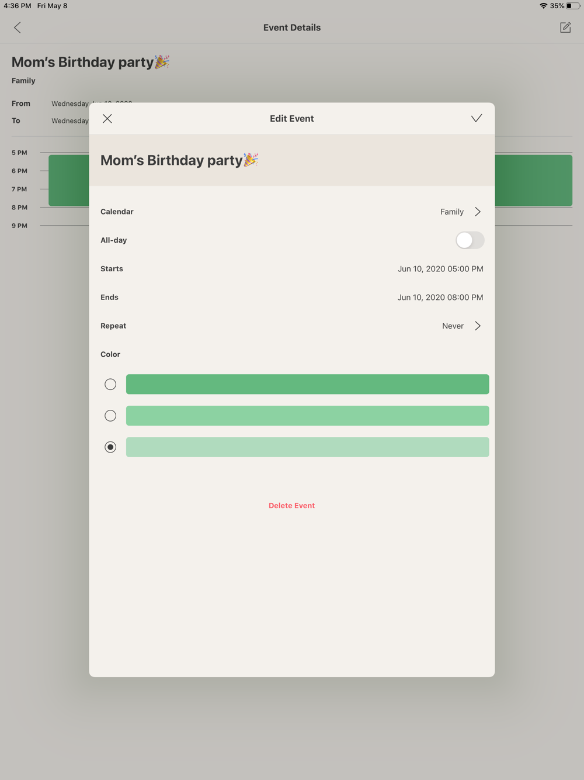Click the red Delete Event link
This screenshot has height=780, width=584.
point(291,506)
